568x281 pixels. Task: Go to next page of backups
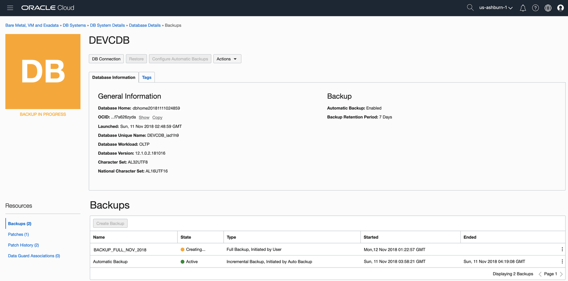point(561,274)
